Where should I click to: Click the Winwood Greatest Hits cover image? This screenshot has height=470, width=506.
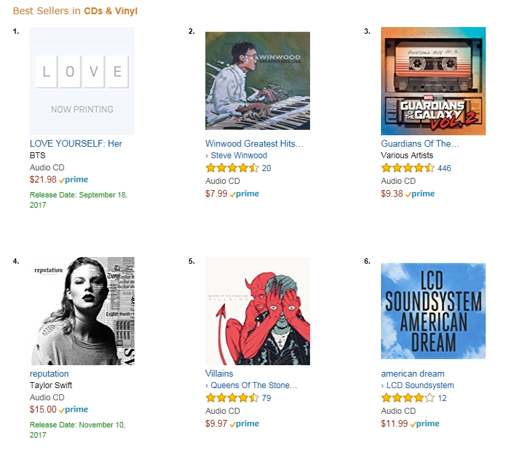coord(257,80)
